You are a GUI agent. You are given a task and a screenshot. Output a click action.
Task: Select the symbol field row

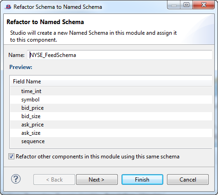pos(111,100)
